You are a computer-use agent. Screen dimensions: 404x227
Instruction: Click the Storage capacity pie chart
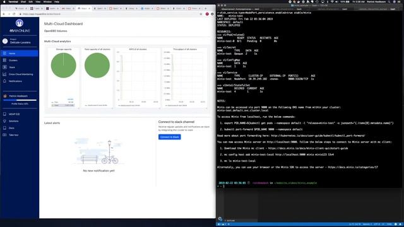(63, 66)
